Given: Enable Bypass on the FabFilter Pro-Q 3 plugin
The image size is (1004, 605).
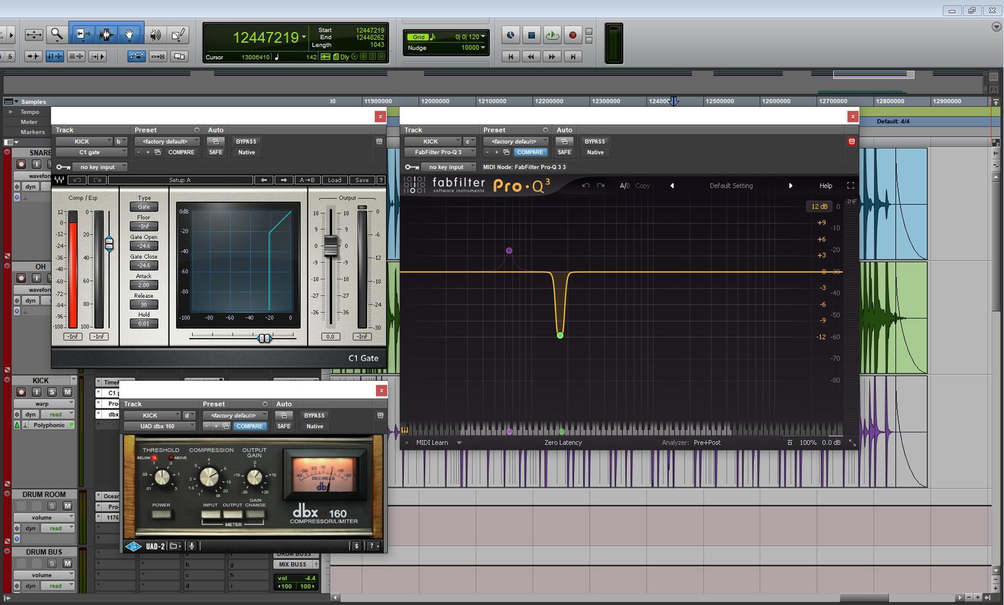Looking at the screenshot, I should pos(595,141).
